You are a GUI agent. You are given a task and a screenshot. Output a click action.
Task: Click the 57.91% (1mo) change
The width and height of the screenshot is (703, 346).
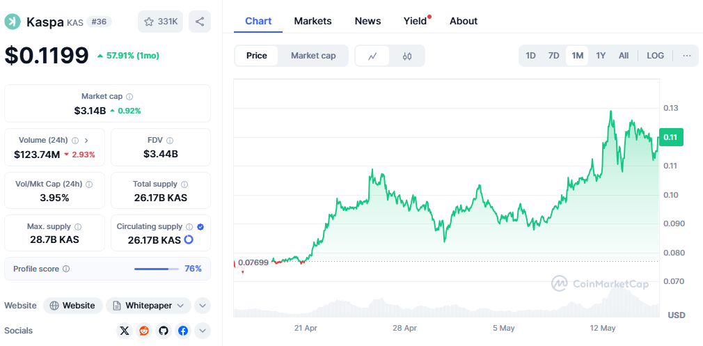pyautogui.click(x=128, y=56)
